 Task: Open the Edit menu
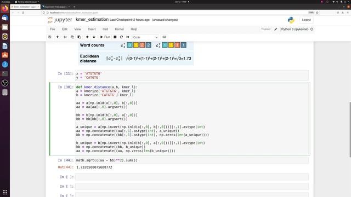coord(65,29)
